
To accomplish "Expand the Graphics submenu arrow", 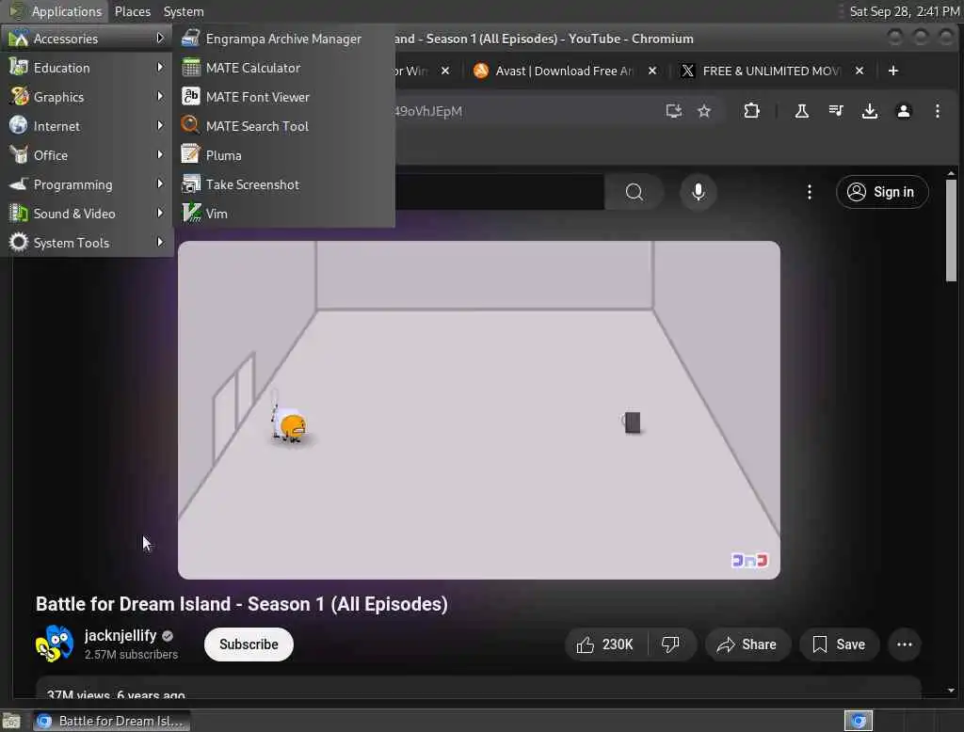I will point(160,97).
